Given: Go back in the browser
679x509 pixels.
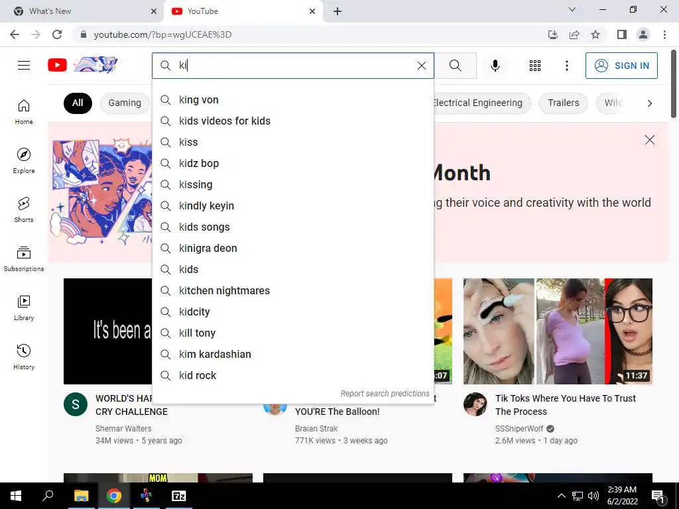Looking at the screenshot, I should pos(15,34).
